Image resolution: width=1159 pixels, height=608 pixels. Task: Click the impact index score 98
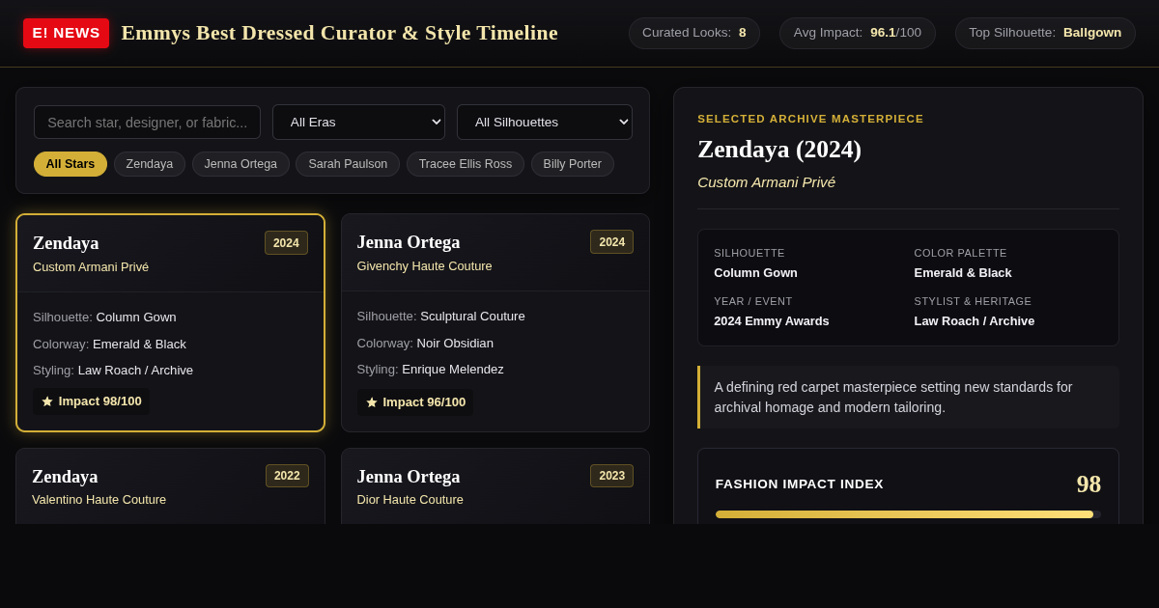tap(1088, 484)
